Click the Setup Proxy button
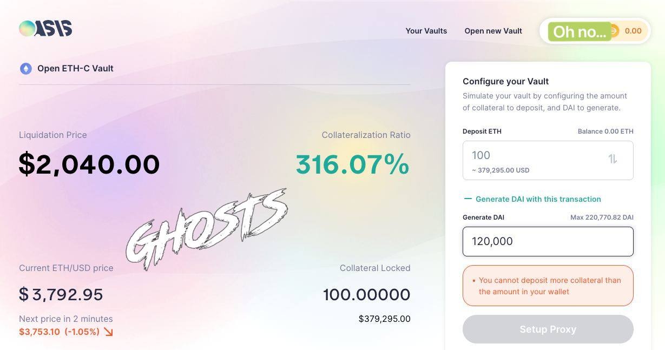The image size is (665, 350). pos(548,329)
